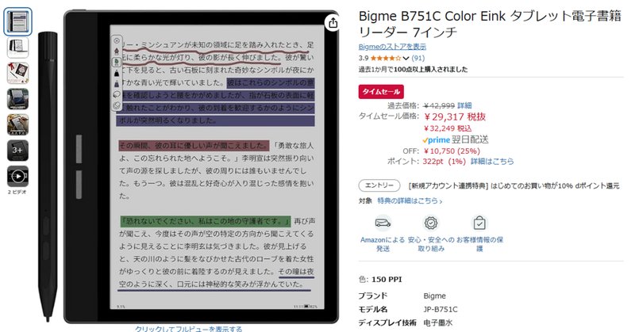The width and height of the screenshot is (635, 332).
Task: Click the 322pt (1%) points text
Action: coord(444,162)
